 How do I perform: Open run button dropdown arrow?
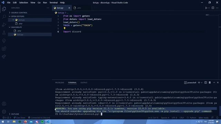pos(209,8)
